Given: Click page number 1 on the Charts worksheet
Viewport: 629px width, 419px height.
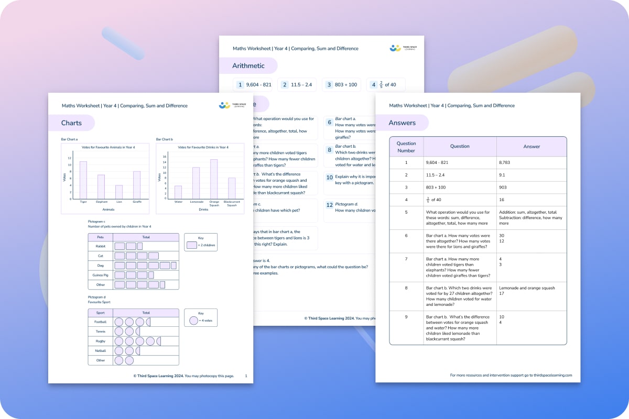Looking at the screenshot, I should pos(245,376).
